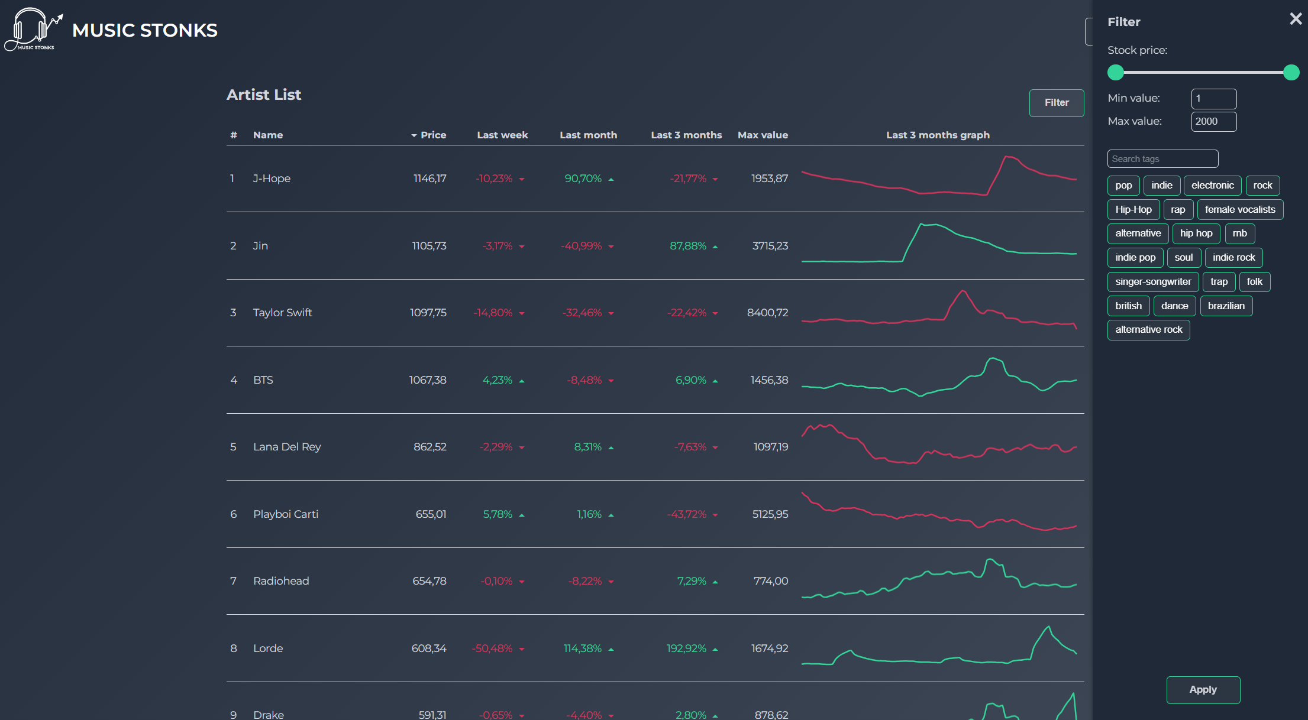Click the Max value input field

[1214, 122]
